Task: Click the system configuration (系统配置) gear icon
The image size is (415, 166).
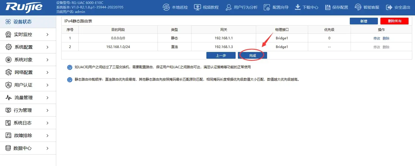Action: pos(8,47)
